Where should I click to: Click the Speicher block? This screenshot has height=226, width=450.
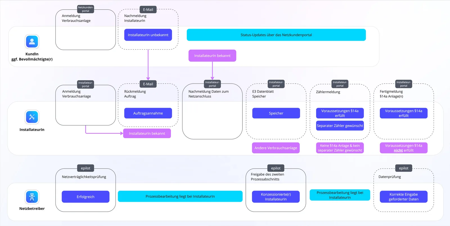pyautogui.click(x=276, y=113)
